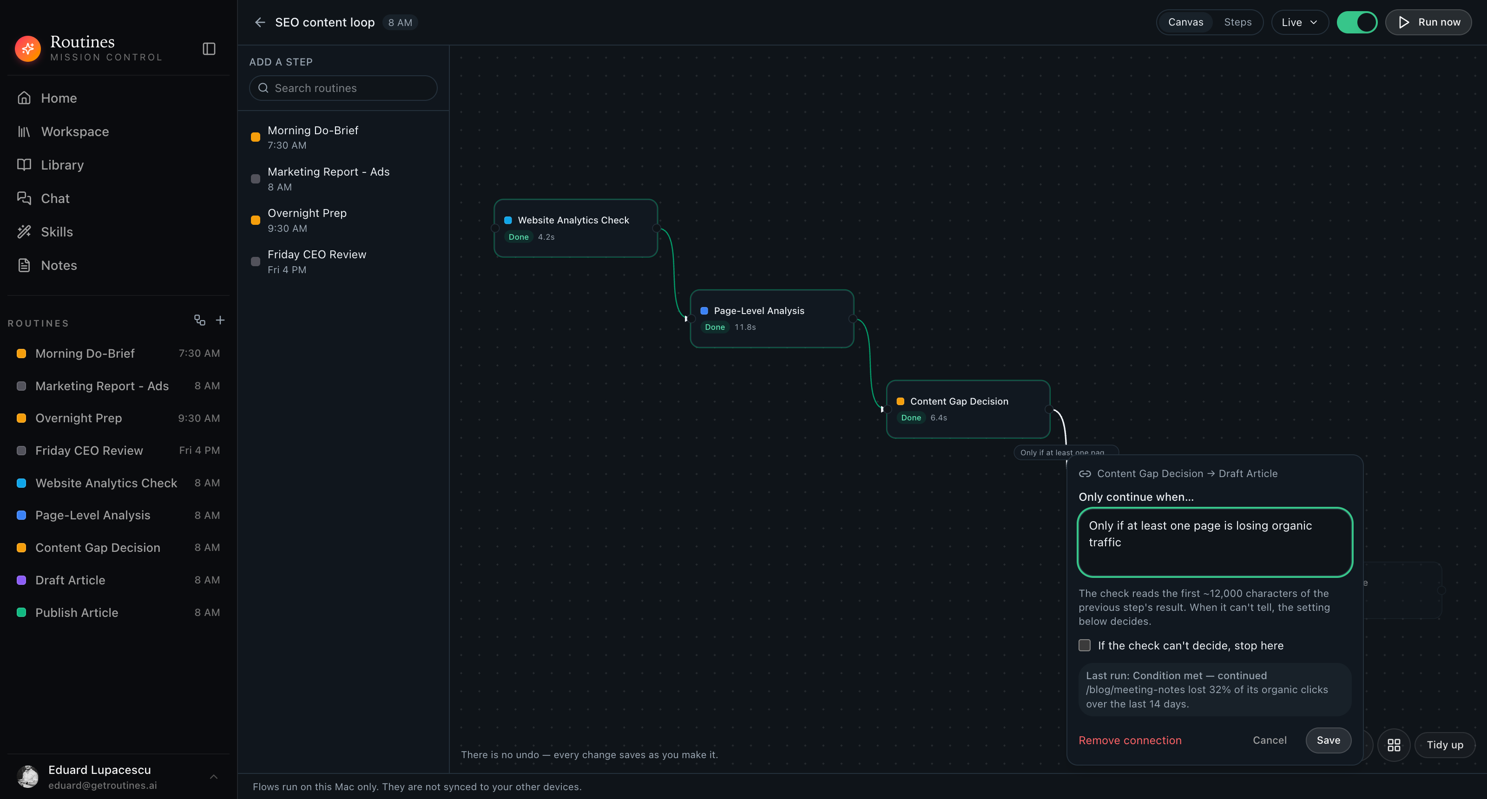Open Marketing Report - Ads in Routines list
The height and width of the screenshot is (799, 1487).
coord(118,386)
